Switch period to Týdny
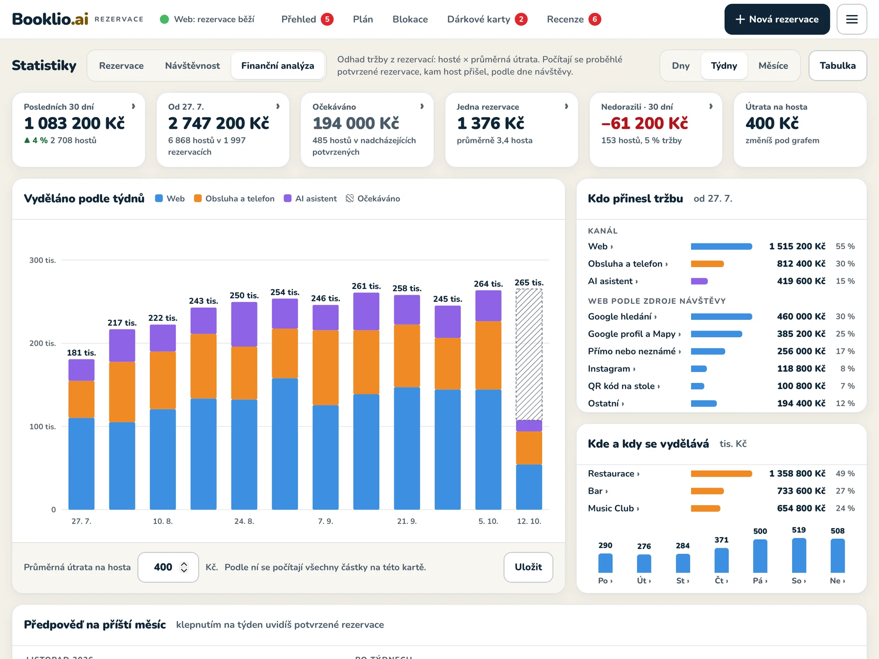Viewport: 879px width, 659px height. click(x=724, y=66)
